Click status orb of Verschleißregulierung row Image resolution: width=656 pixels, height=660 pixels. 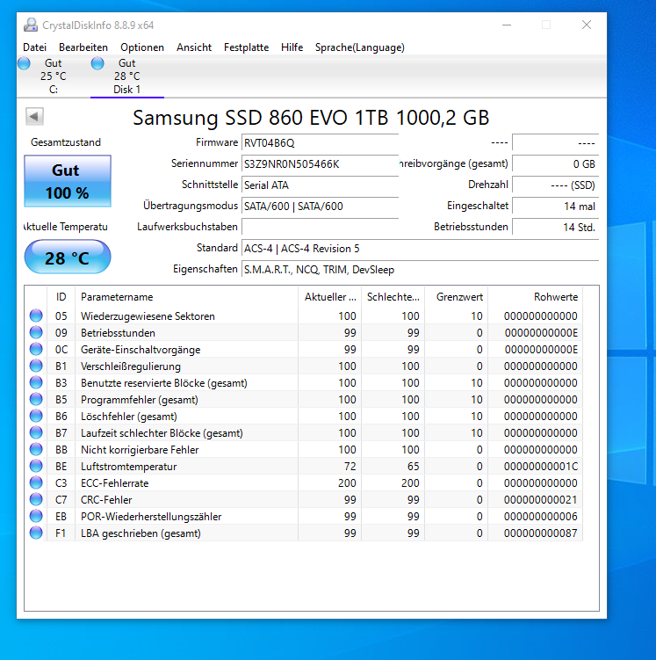pyautogui.click(x=36, y=366)
